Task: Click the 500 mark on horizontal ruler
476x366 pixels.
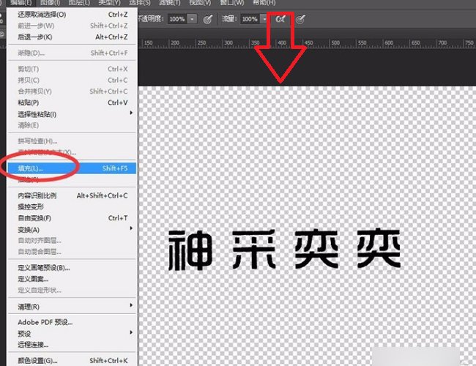Action: pyautogui.click(x=335, y=42)
